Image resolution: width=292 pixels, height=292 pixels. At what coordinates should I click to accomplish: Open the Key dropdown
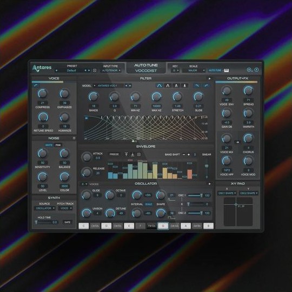(175, 71)
